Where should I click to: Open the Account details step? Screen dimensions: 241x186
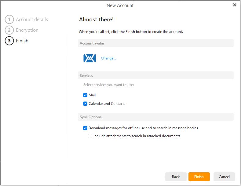32,20
